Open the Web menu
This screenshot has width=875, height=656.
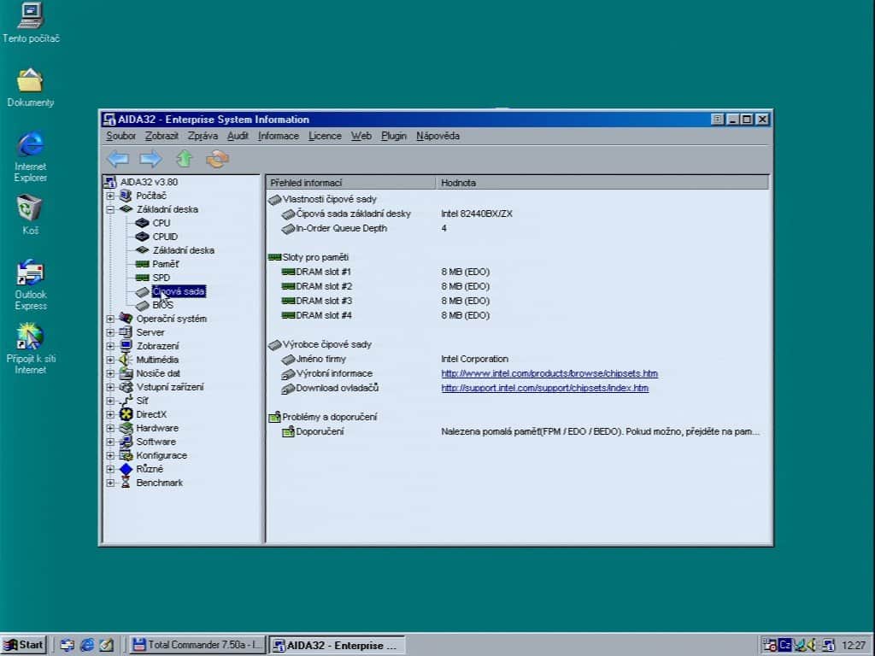(x=361, y=136)
